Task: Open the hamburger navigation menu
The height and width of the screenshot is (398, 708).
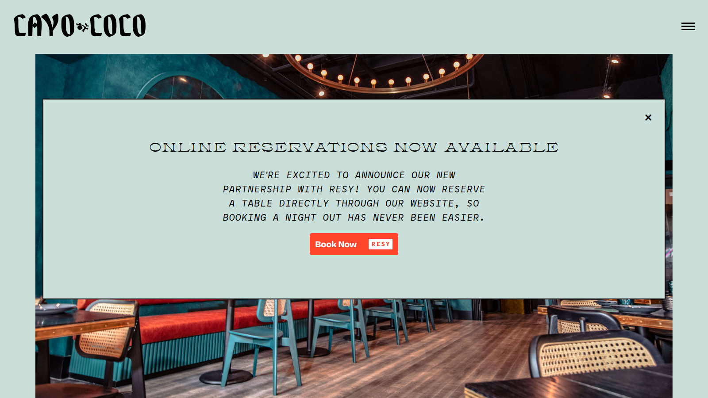Action: 688,27
